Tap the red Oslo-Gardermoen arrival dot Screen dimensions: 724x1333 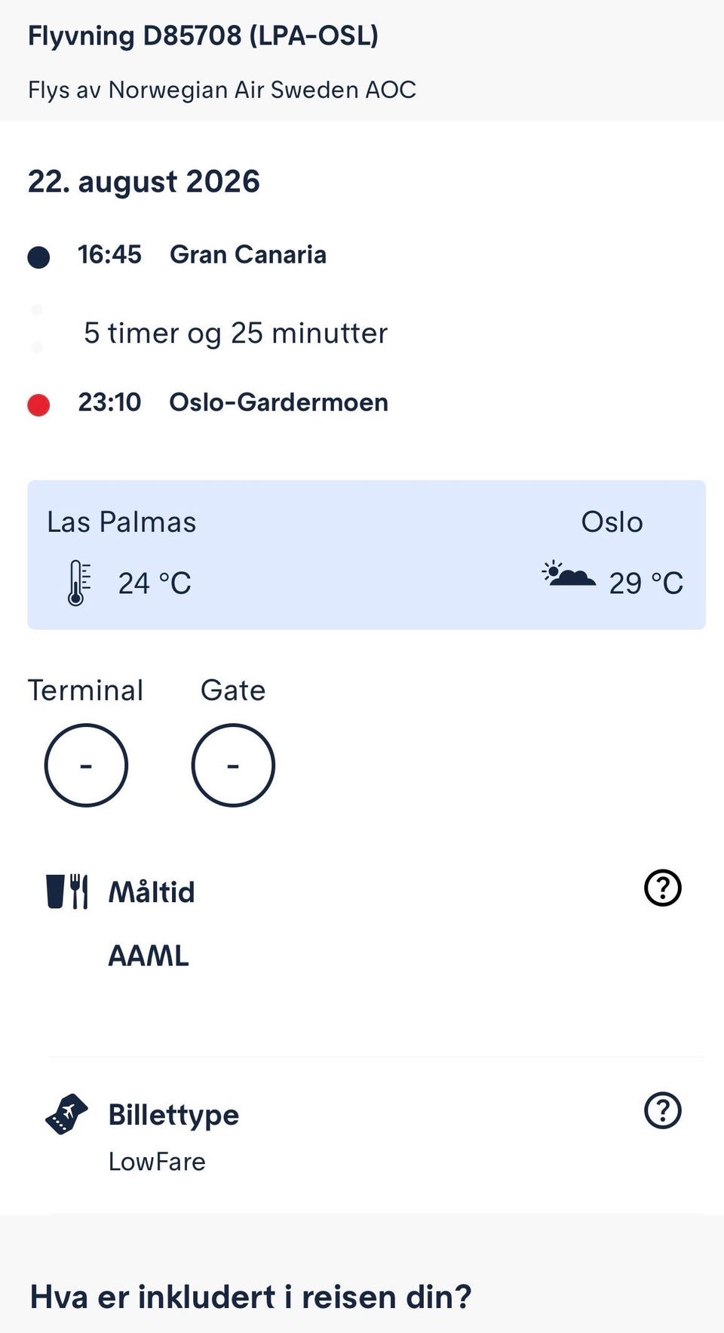[x=38, y=405]
